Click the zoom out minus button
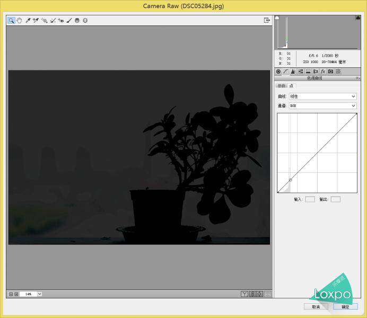Viewport: 367px width, 318px height. (11, 294)
